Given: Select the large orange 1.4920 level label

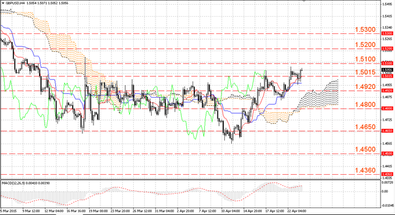Looking at the screenshot, I should pos(365,87).
